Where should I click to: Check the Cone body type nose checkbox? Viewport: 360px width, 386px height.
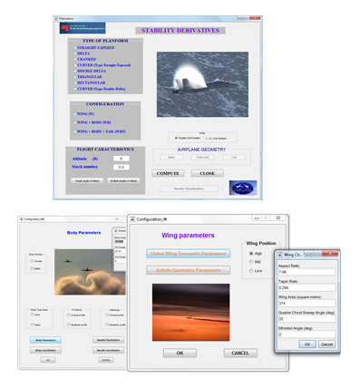(32, 314)
